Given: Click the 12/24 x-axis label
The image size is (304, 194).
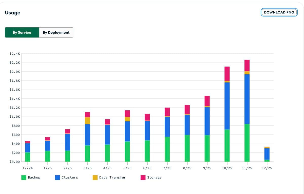Looking at the screenshot, I should (x=28, y=168).
